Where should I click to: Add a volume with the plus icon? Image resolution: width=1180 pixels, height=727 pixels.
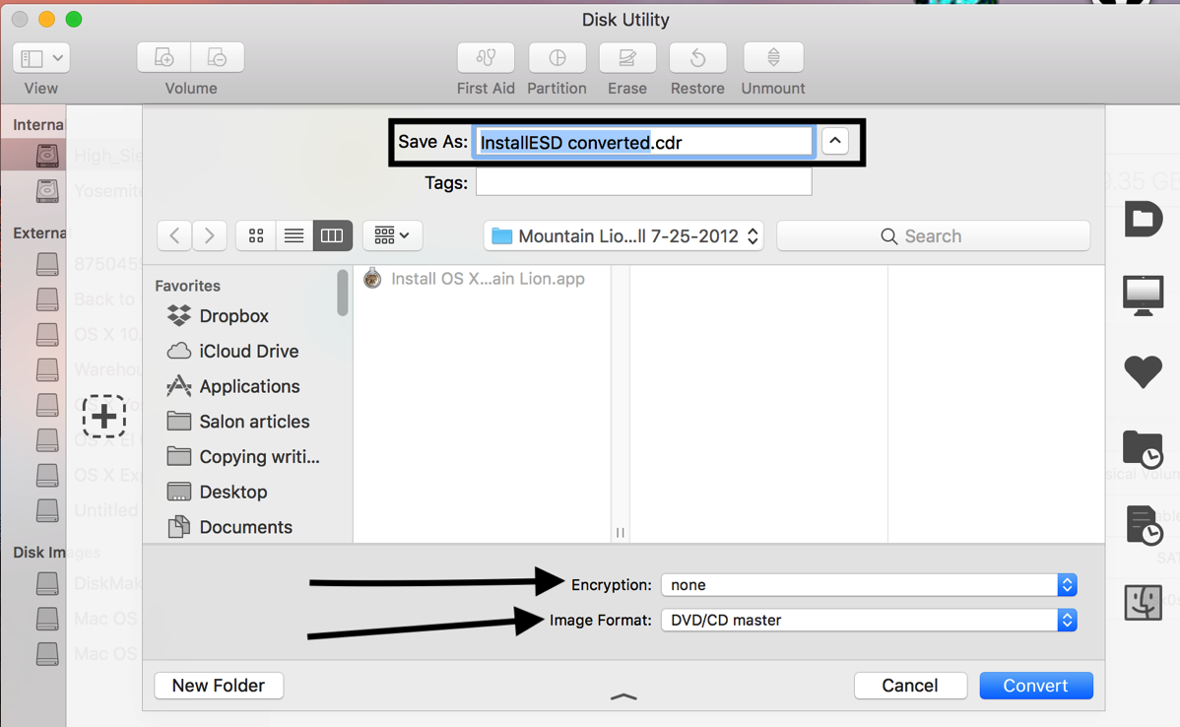tap(164, 58)
